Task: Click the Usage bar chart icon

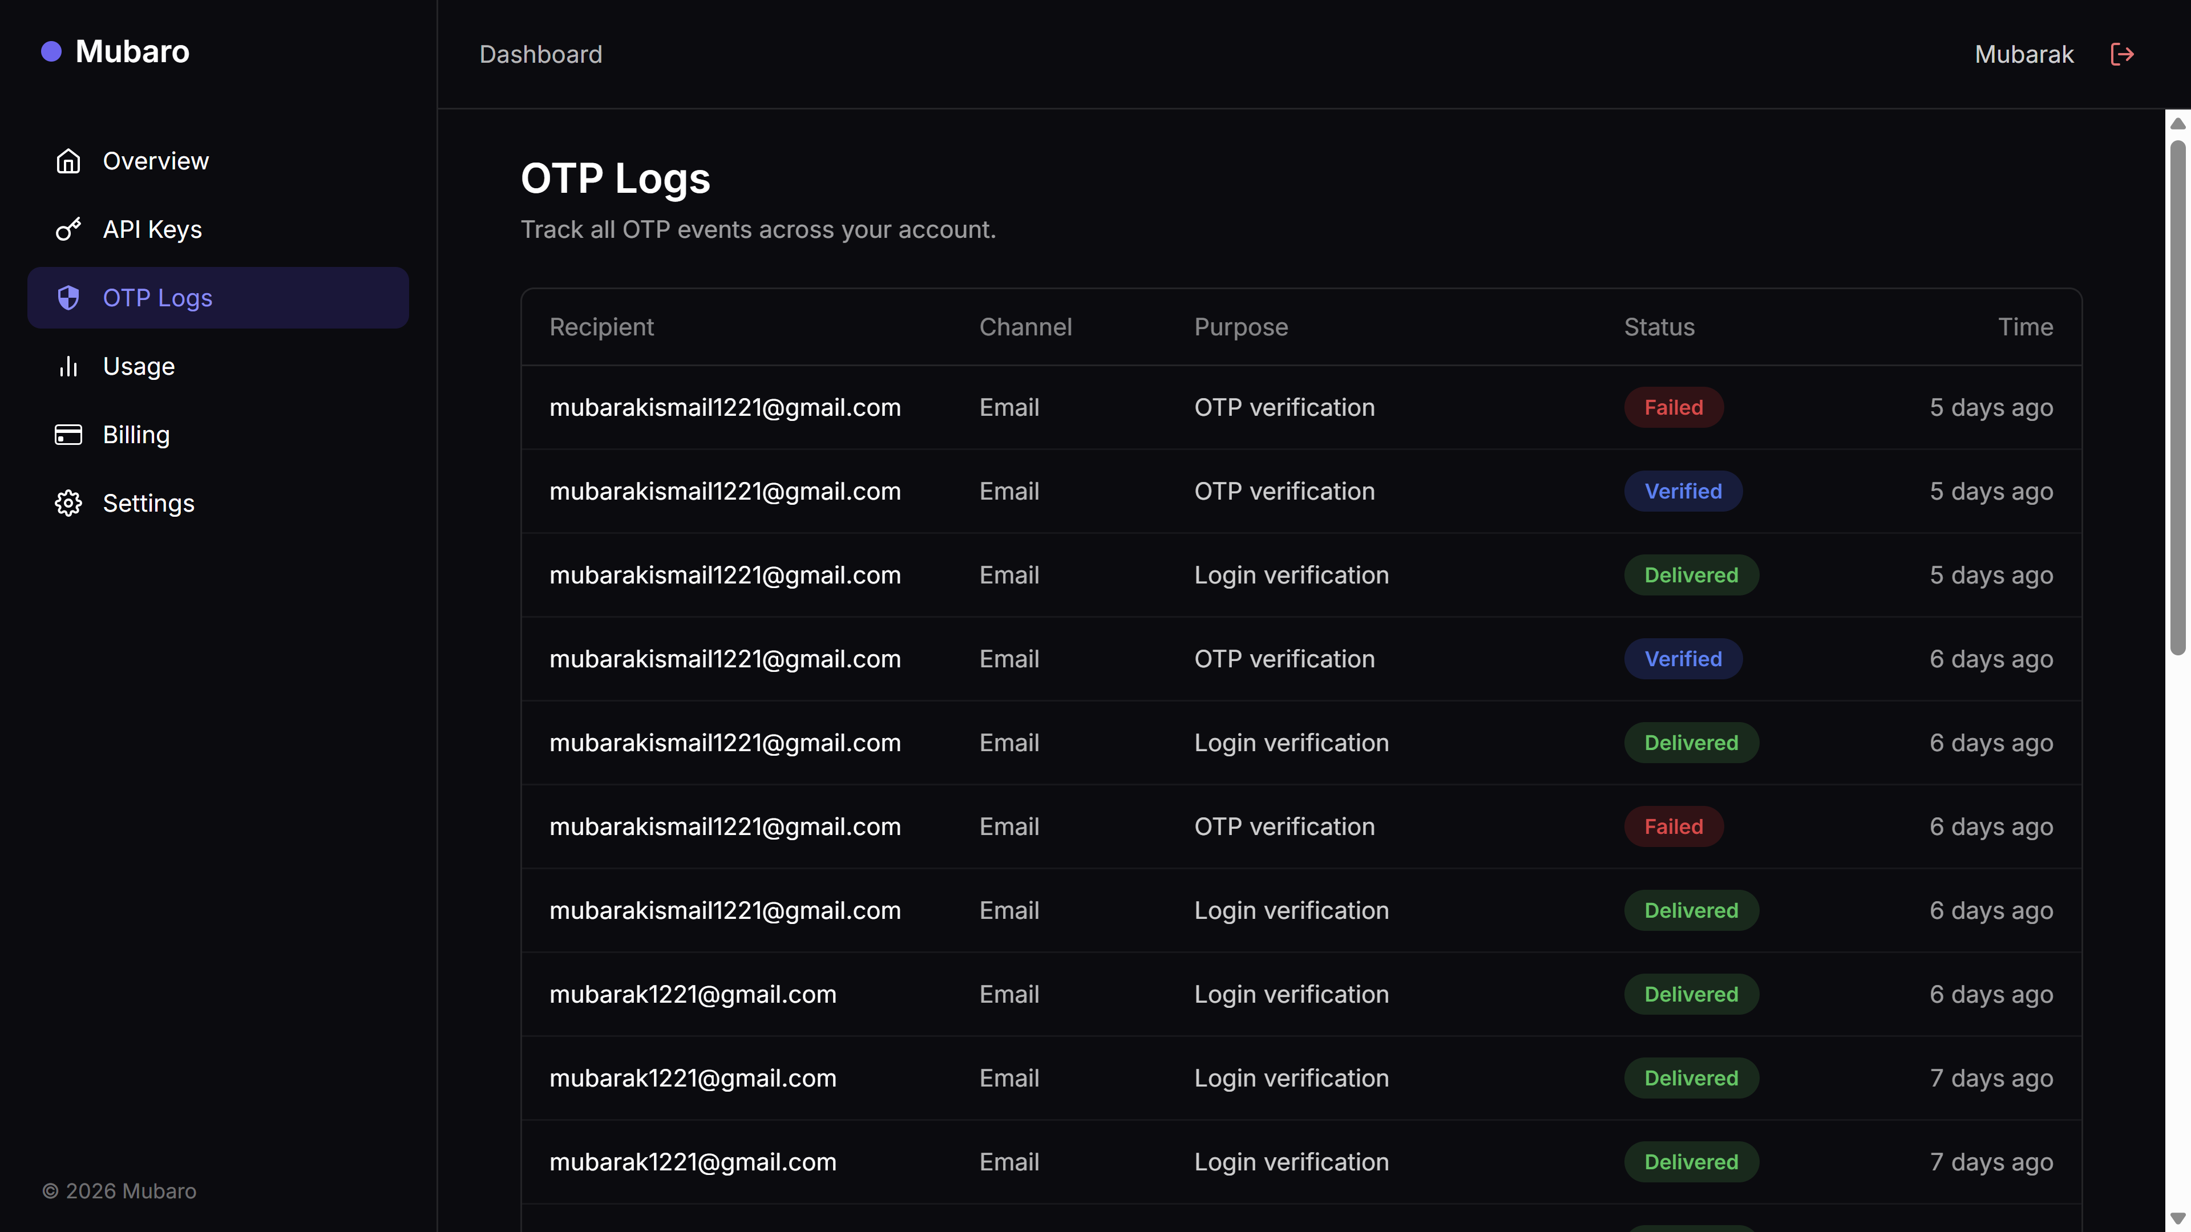Action: [68, 366]
